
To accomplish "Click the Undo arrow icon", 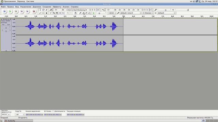I will pos(67,13).
